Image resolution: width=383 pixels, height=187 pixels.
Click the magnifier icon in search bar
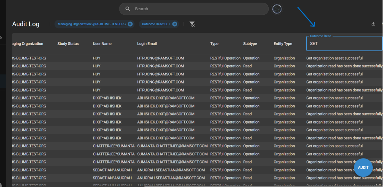click(128, 9)
